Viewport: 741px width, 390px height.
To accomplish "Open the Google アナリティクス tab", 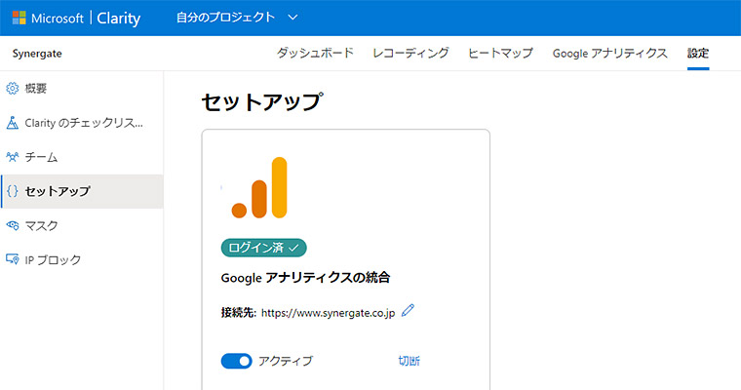I will pyautogui.click(x=609, y=53).
